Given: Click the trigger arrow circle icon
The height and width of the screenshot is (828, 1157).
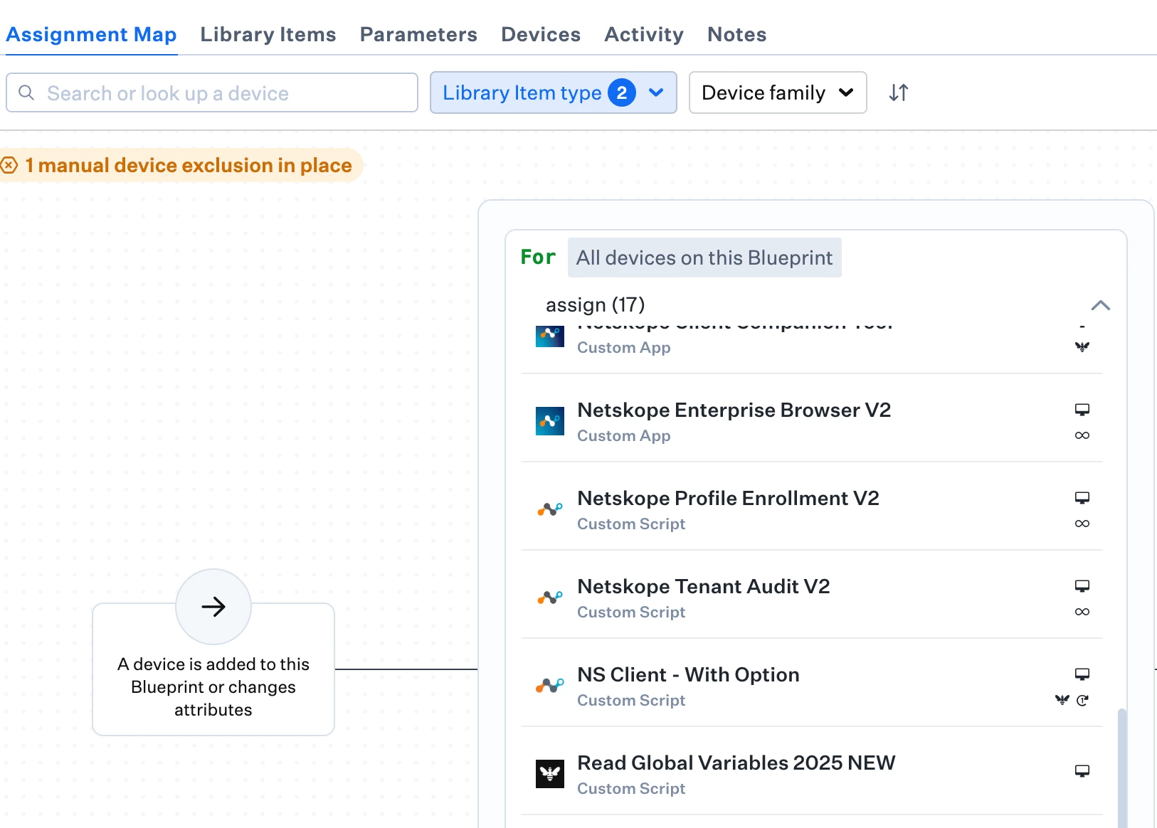Looking at the screenshot, I should point(213,607).
